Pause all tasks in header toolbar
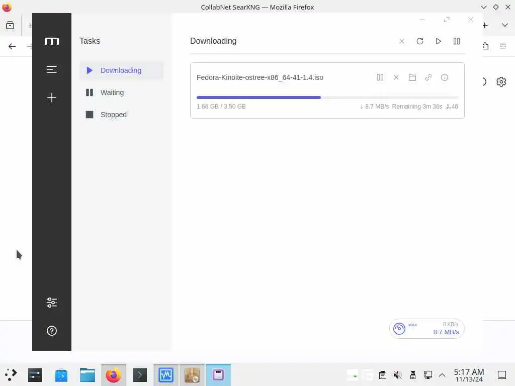Image resolution: width=515 pixels, height=386 pixels. point(457,41)
